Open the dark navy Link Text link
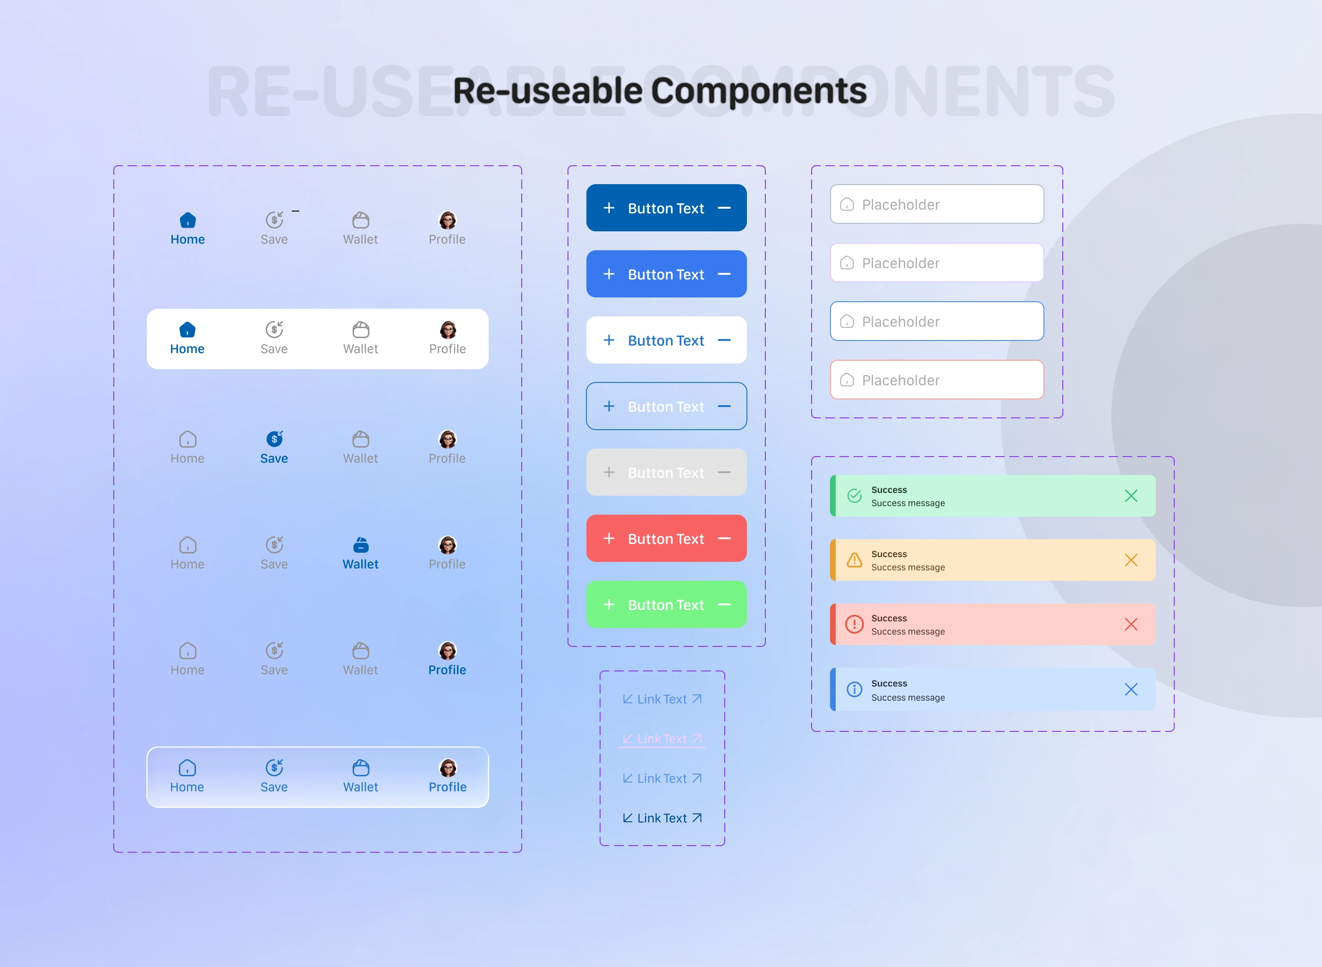 click(x=662, y=818)
